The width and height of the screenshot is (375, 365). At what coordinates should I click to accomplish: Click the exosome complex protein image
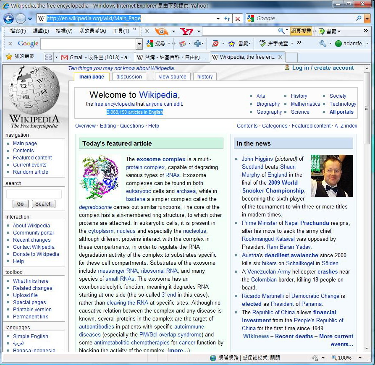pos(99,177)
